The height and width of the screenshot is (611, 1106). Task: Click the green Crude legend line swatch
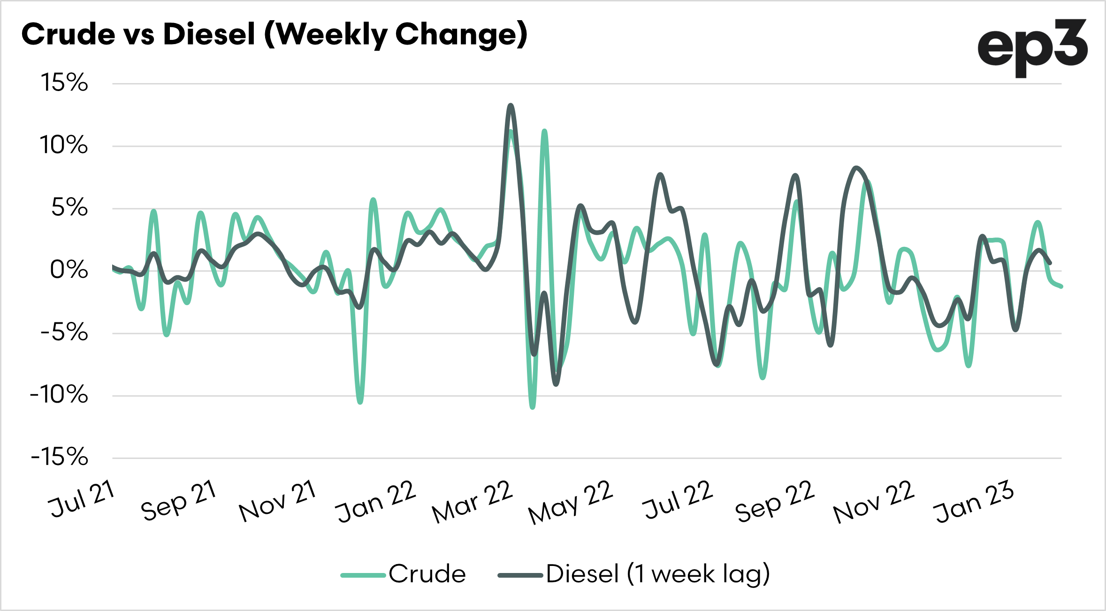[x=363, y=575]
